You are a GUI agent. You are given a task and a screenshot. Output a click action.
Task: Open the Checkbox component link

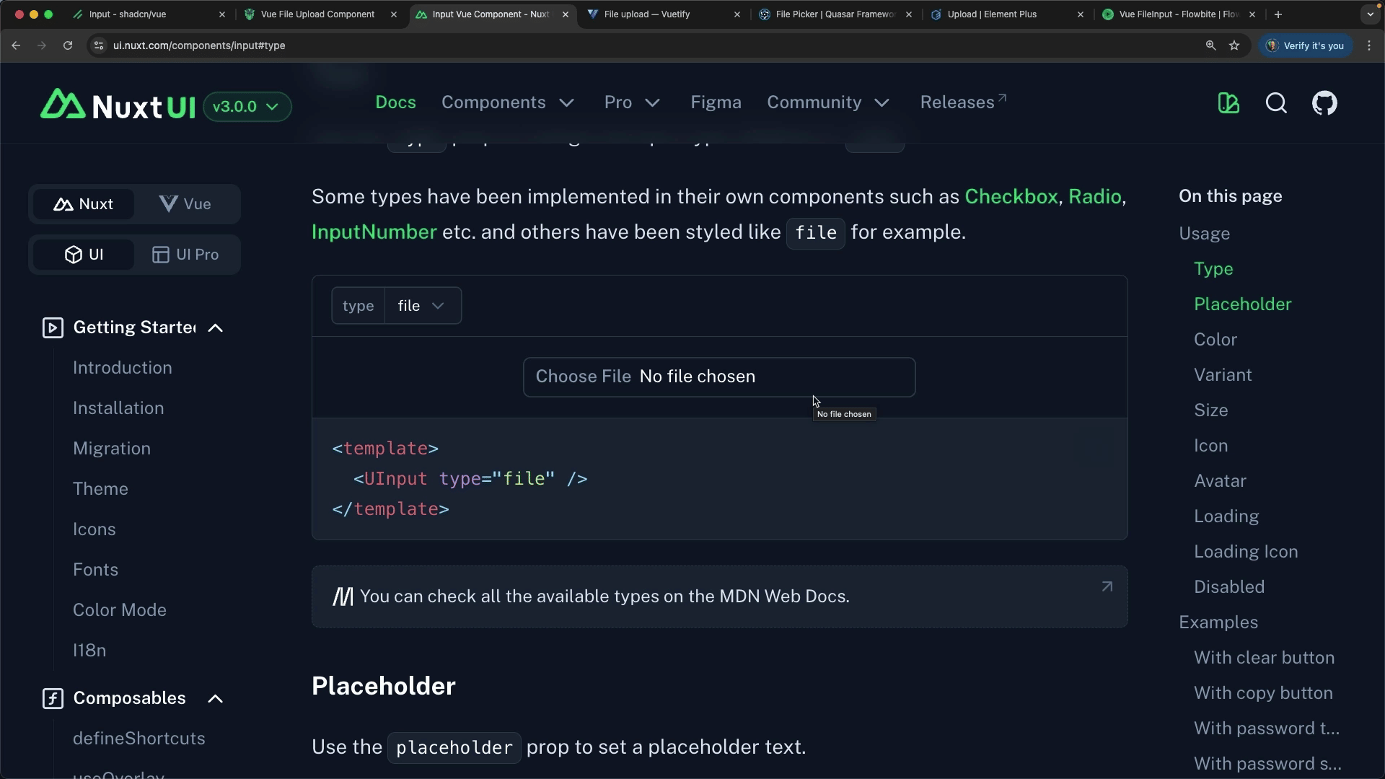click(1011, 197)
